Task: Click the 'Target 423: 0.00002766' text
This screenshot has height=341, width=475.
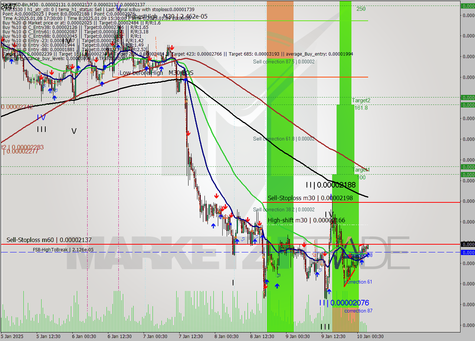Action: [x=197, y=54]
